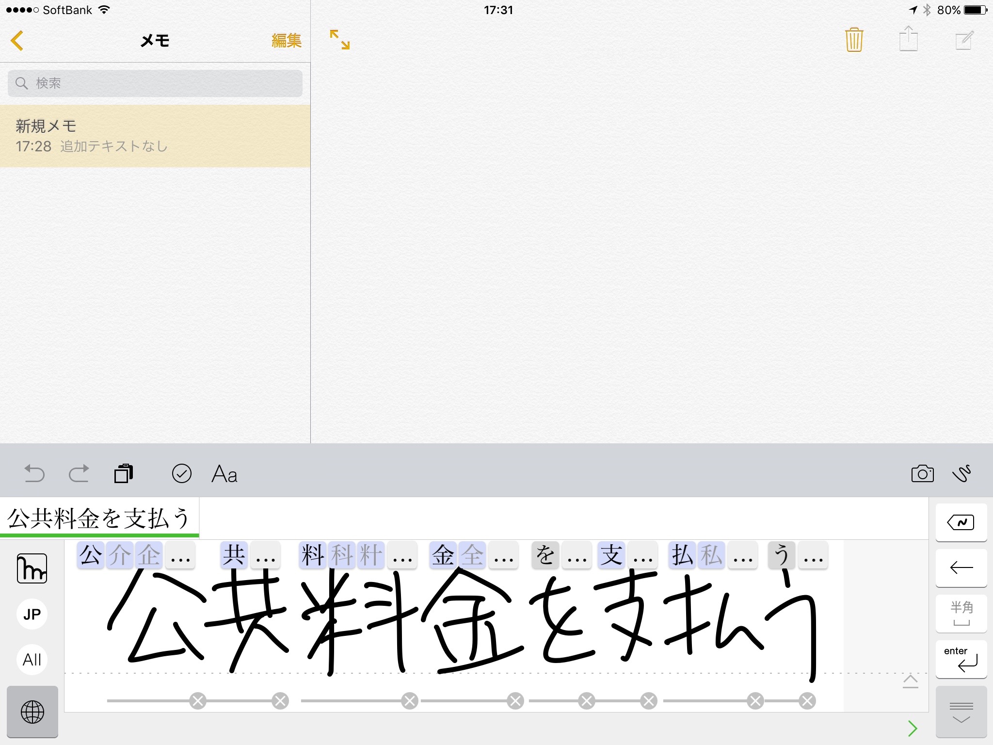
Task: Open the Aa text format menu
Action: (x=224, y=473)
